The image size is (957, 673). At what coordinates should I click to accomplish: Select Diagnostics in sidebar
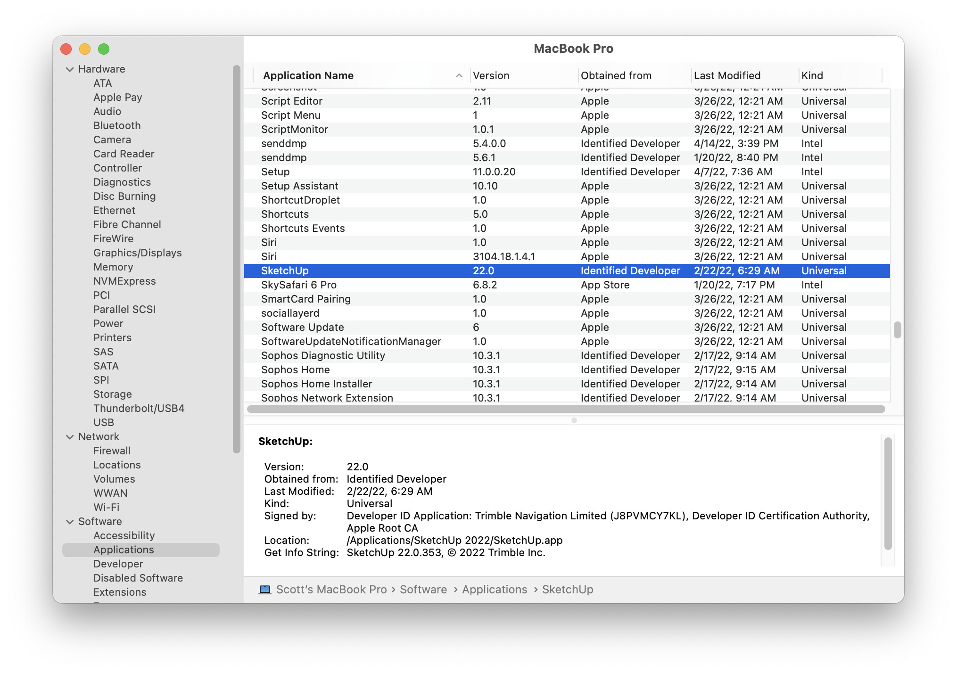coord(122,182)
